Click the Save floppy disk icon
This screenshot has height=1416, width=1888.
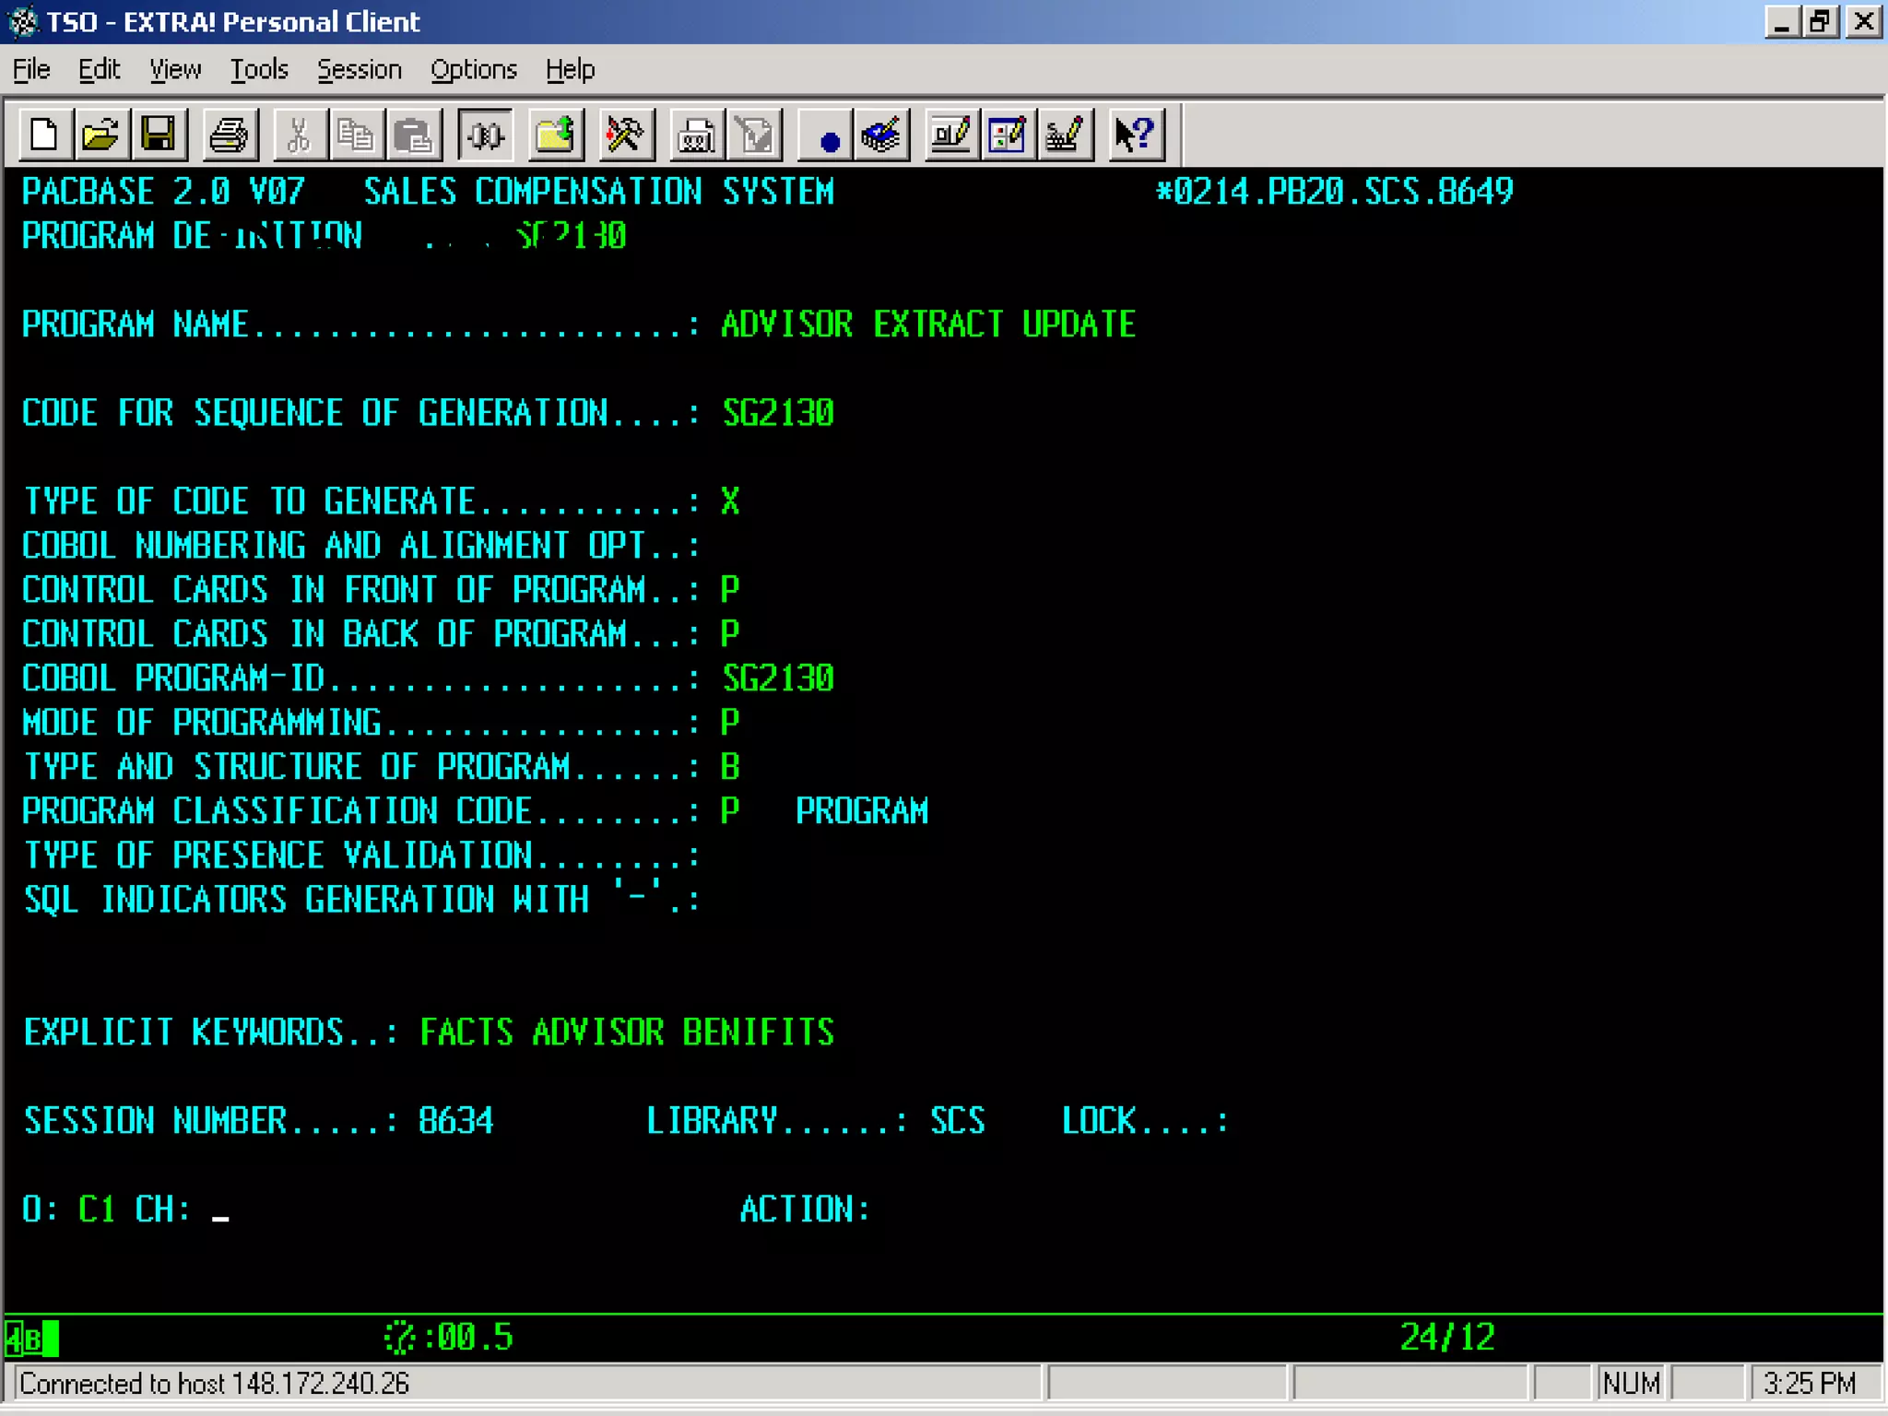(158, 136)
